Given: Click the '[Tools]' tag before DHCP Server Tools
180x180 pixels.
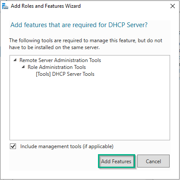Looking at the screenshot, I should (x=43, y=74).
